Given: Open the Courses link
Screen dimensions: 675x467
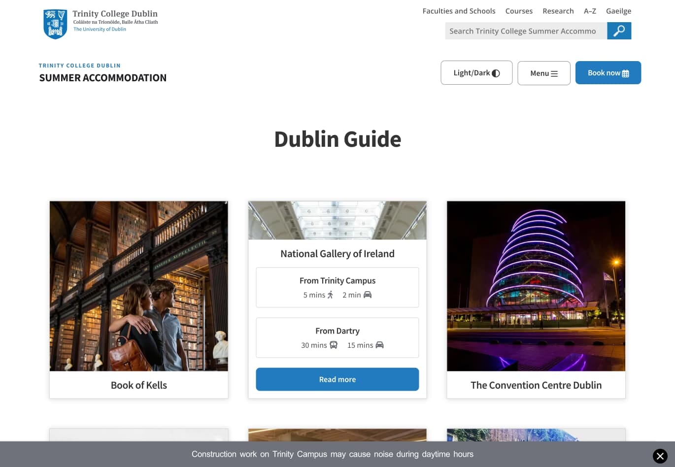Looking at the screenshot, I should tap(519, 11).
